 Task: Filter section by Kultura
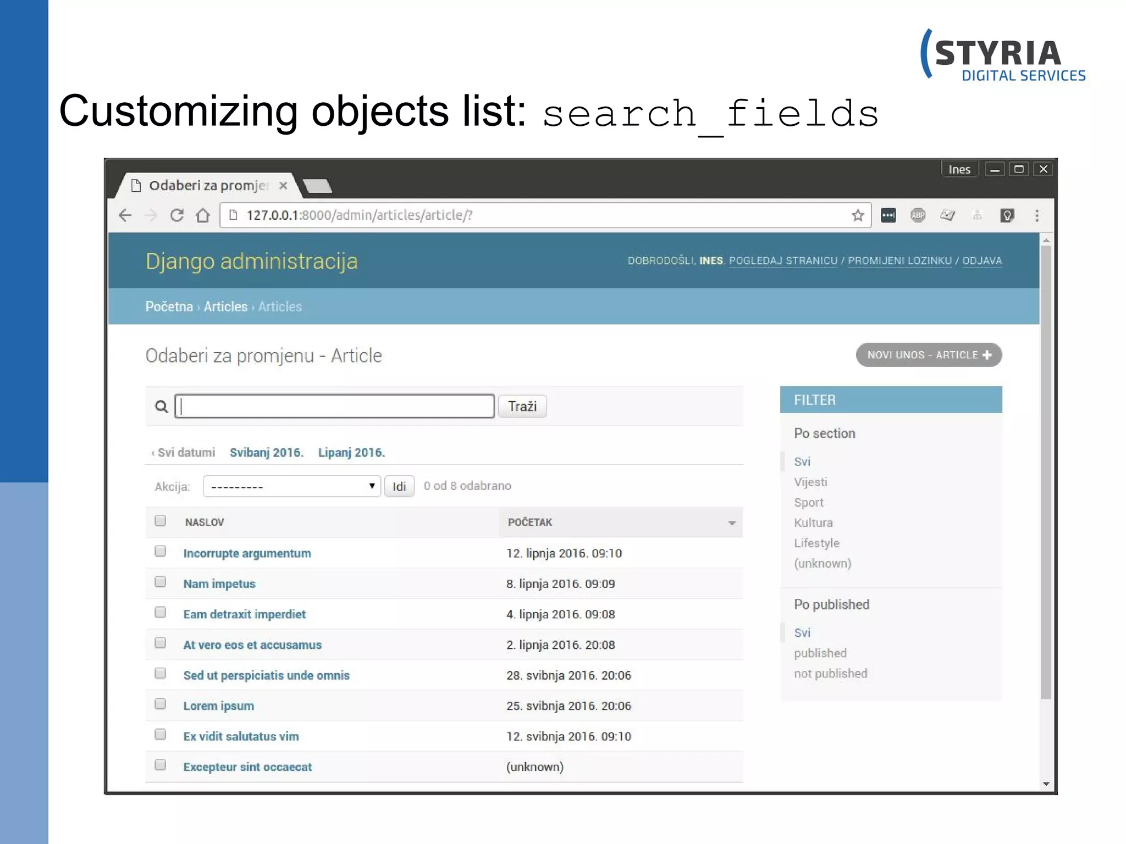coord(813,523)
